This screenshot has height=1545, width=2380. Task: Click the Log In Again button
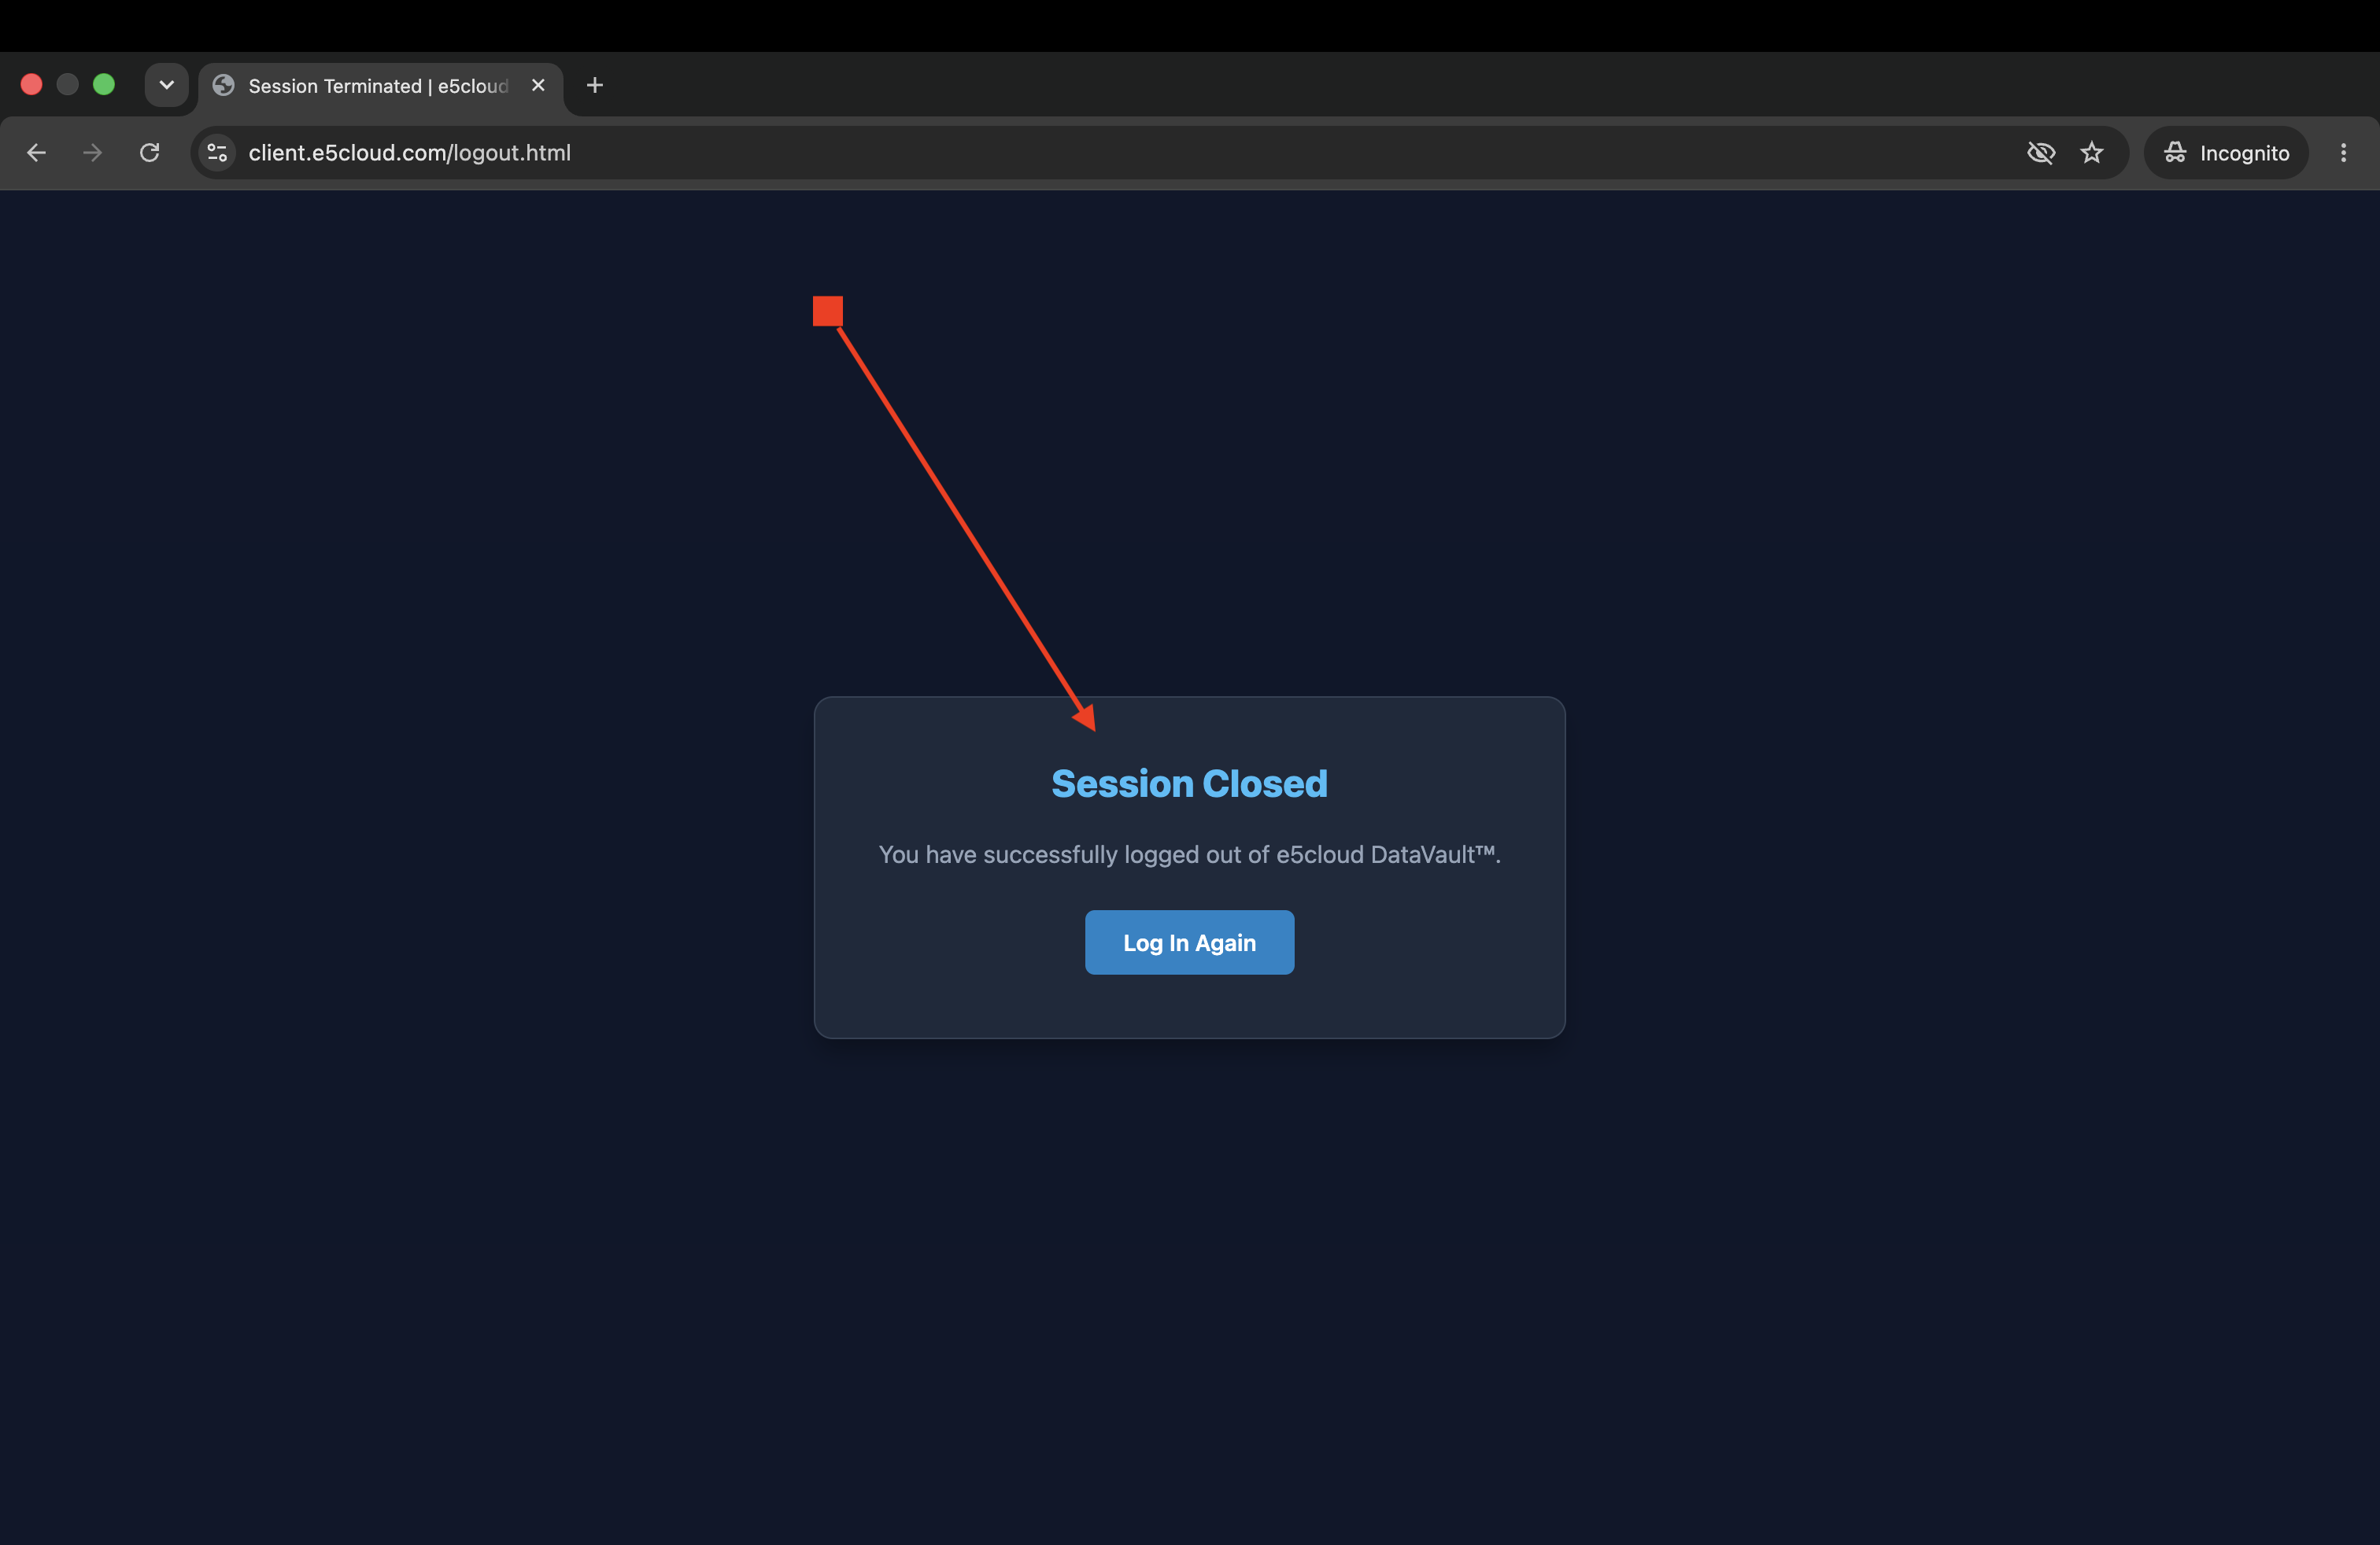(1189, 942)
